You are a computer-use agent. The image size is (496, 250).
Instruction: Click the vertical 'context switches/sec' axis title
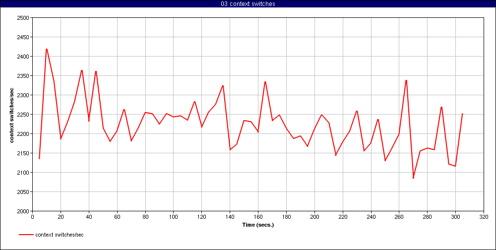click(x=12, y=114)
